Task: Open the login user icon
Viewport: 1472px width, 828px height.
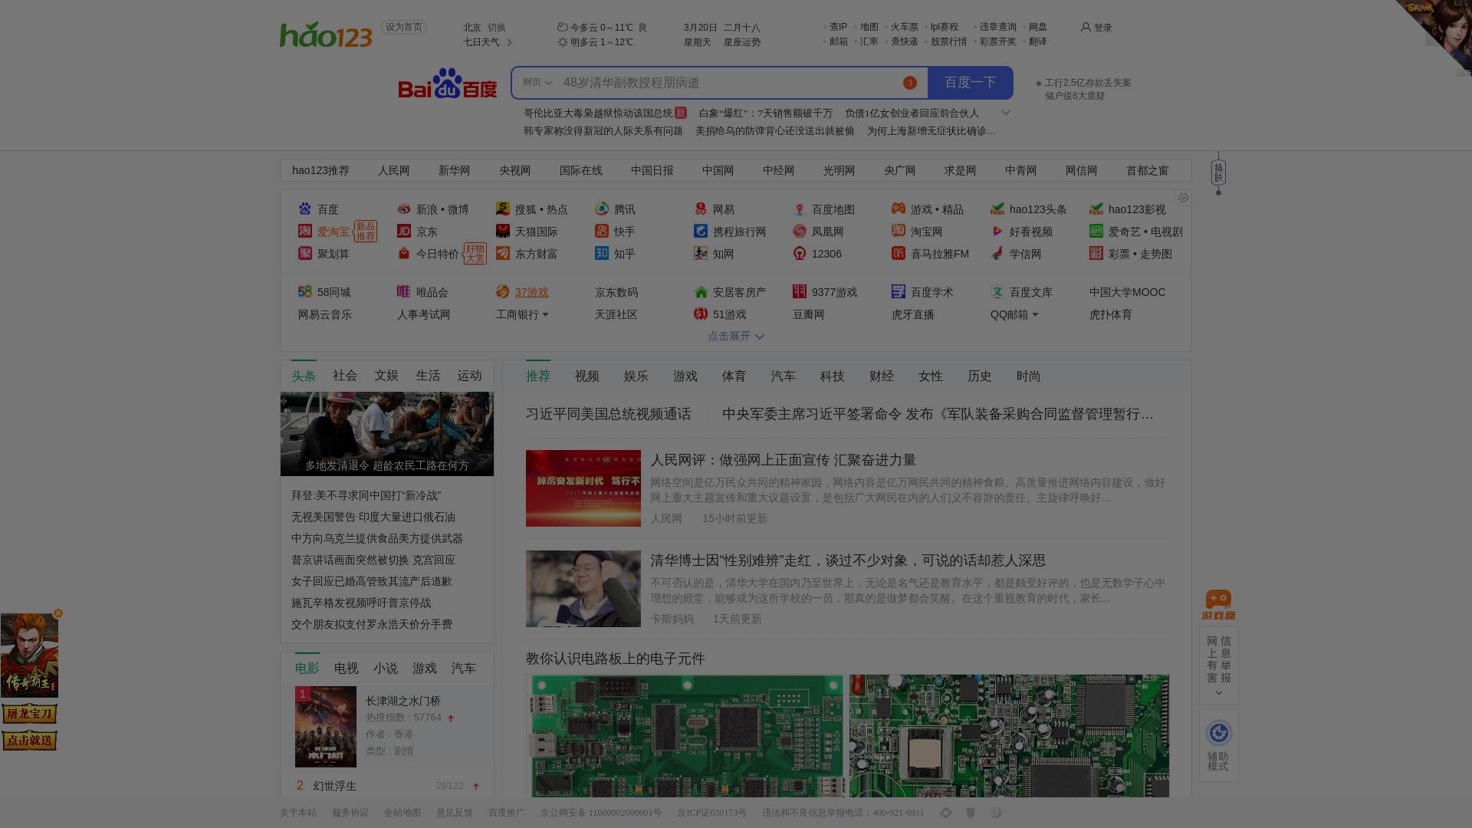Action: coord(1086,27)
